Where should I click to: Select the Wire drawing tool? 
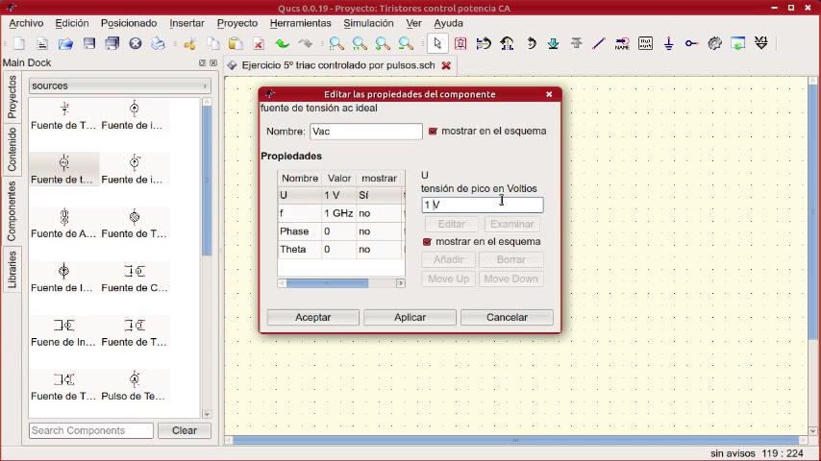pyautogui.click(x=599, y=43)
